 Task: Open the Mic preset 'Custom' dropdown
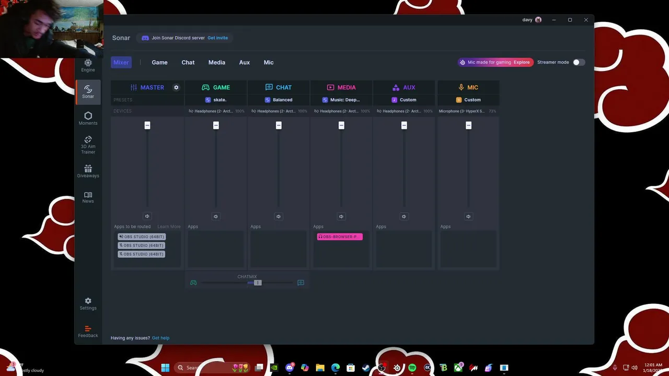pos(468,100)
